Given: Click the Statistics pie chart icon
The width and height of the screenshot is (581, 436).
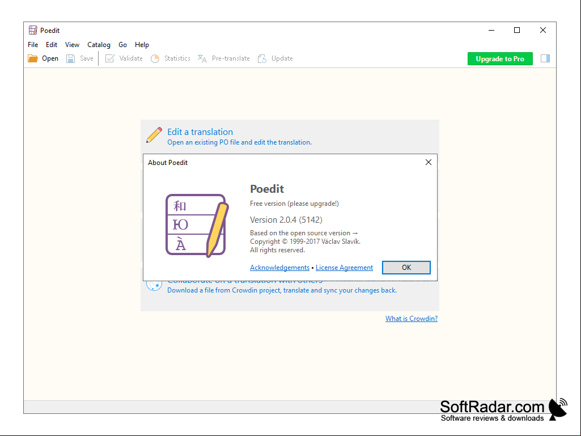Looking at the screenshot, I should tap(155, 58).
